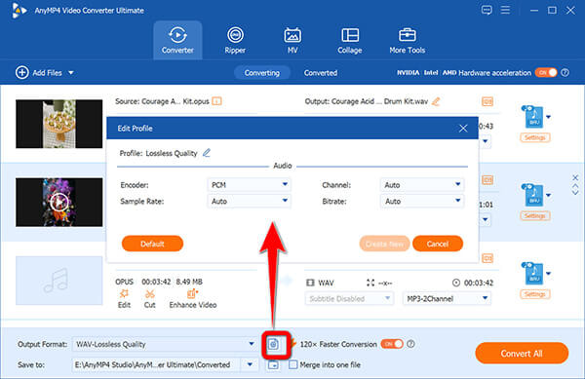The height and width of the screenshot is (379, 585).
Task: Open the Converter tab
Action: pos(177,40)
